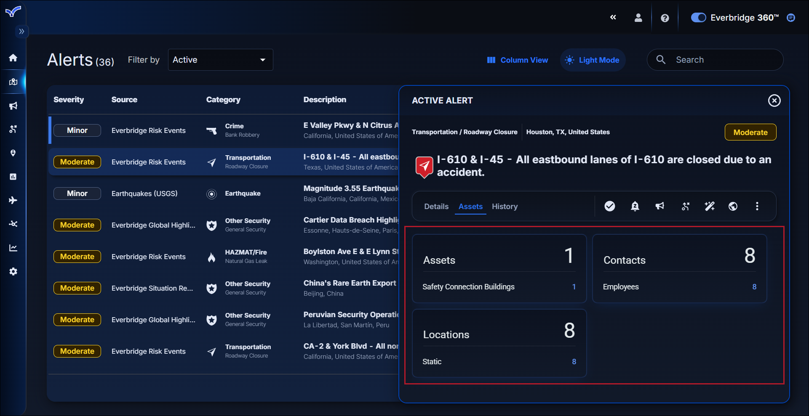The height and width of the screenshot is (416, 809).
Task: Click the Search input field
Action: pos(715,60)
